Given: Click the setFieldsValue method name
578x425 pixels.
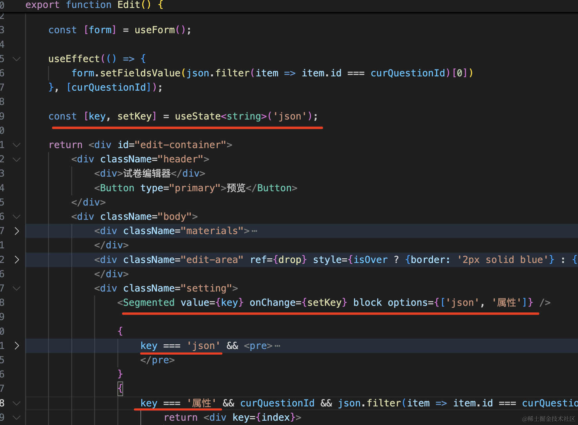Looking at the screenshot, I should (140, 73).
